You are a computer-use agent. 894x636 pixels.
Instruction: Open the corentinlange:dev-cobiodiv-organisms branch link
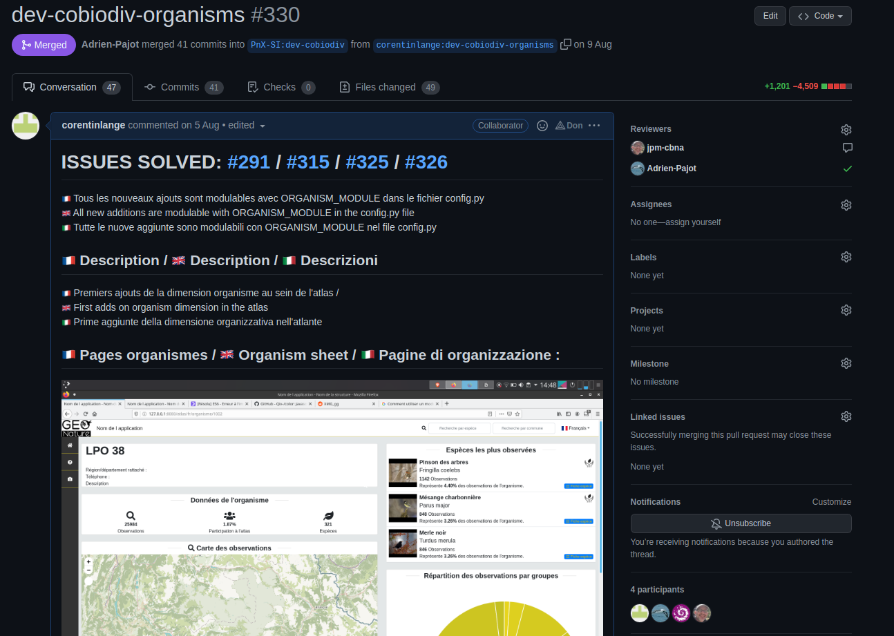point(465,45)
